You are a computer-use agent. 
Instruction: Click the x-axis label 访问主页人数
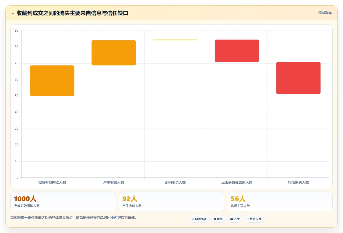pos(175,183)
